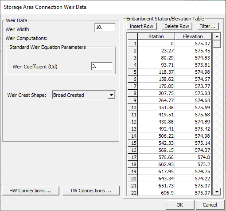226x211 pixels.
Task: Click the table scroll up arrow
Action: (x=217, y=36)
